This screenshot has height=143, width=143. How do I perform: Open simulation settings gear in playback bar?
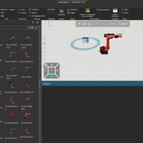(79, 24)
